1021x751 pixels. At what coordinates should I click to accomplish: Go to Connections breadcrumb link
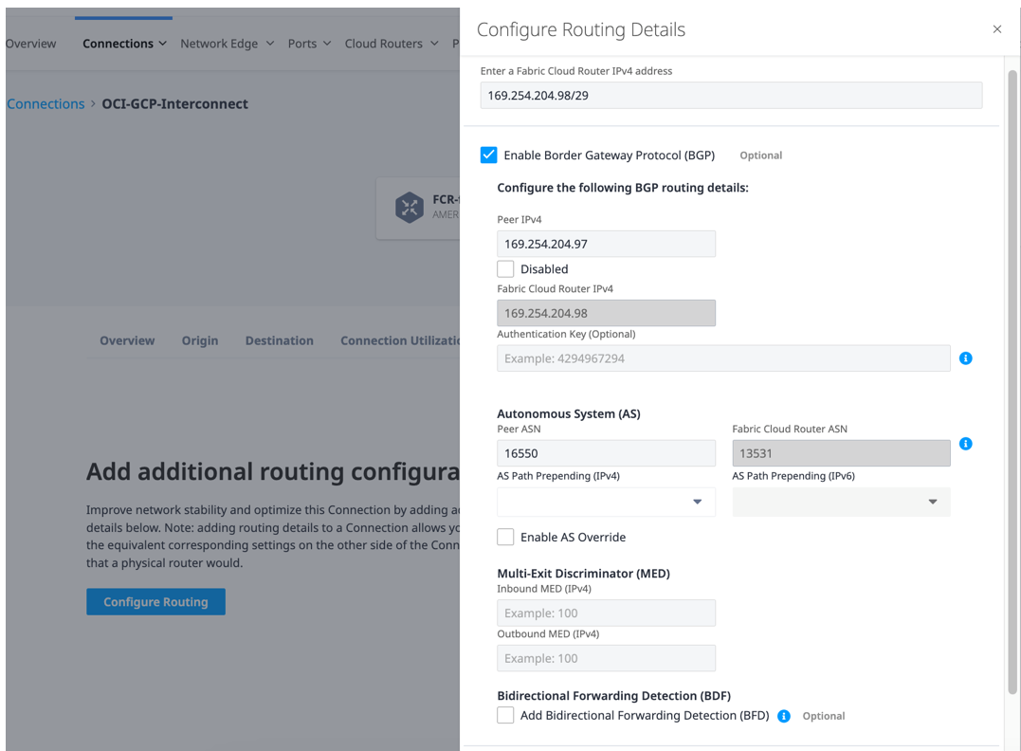click(46, 104)
